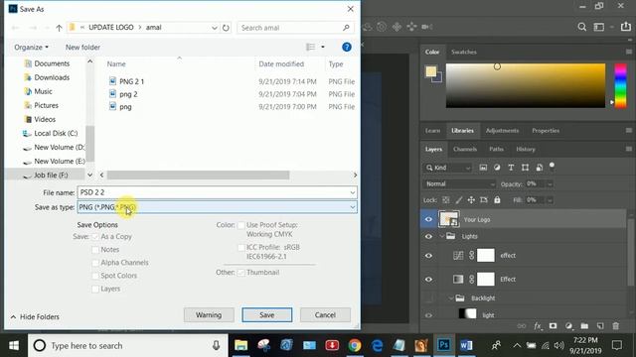
Task: Lock image pixels brush icon
Action: [458, 200]
